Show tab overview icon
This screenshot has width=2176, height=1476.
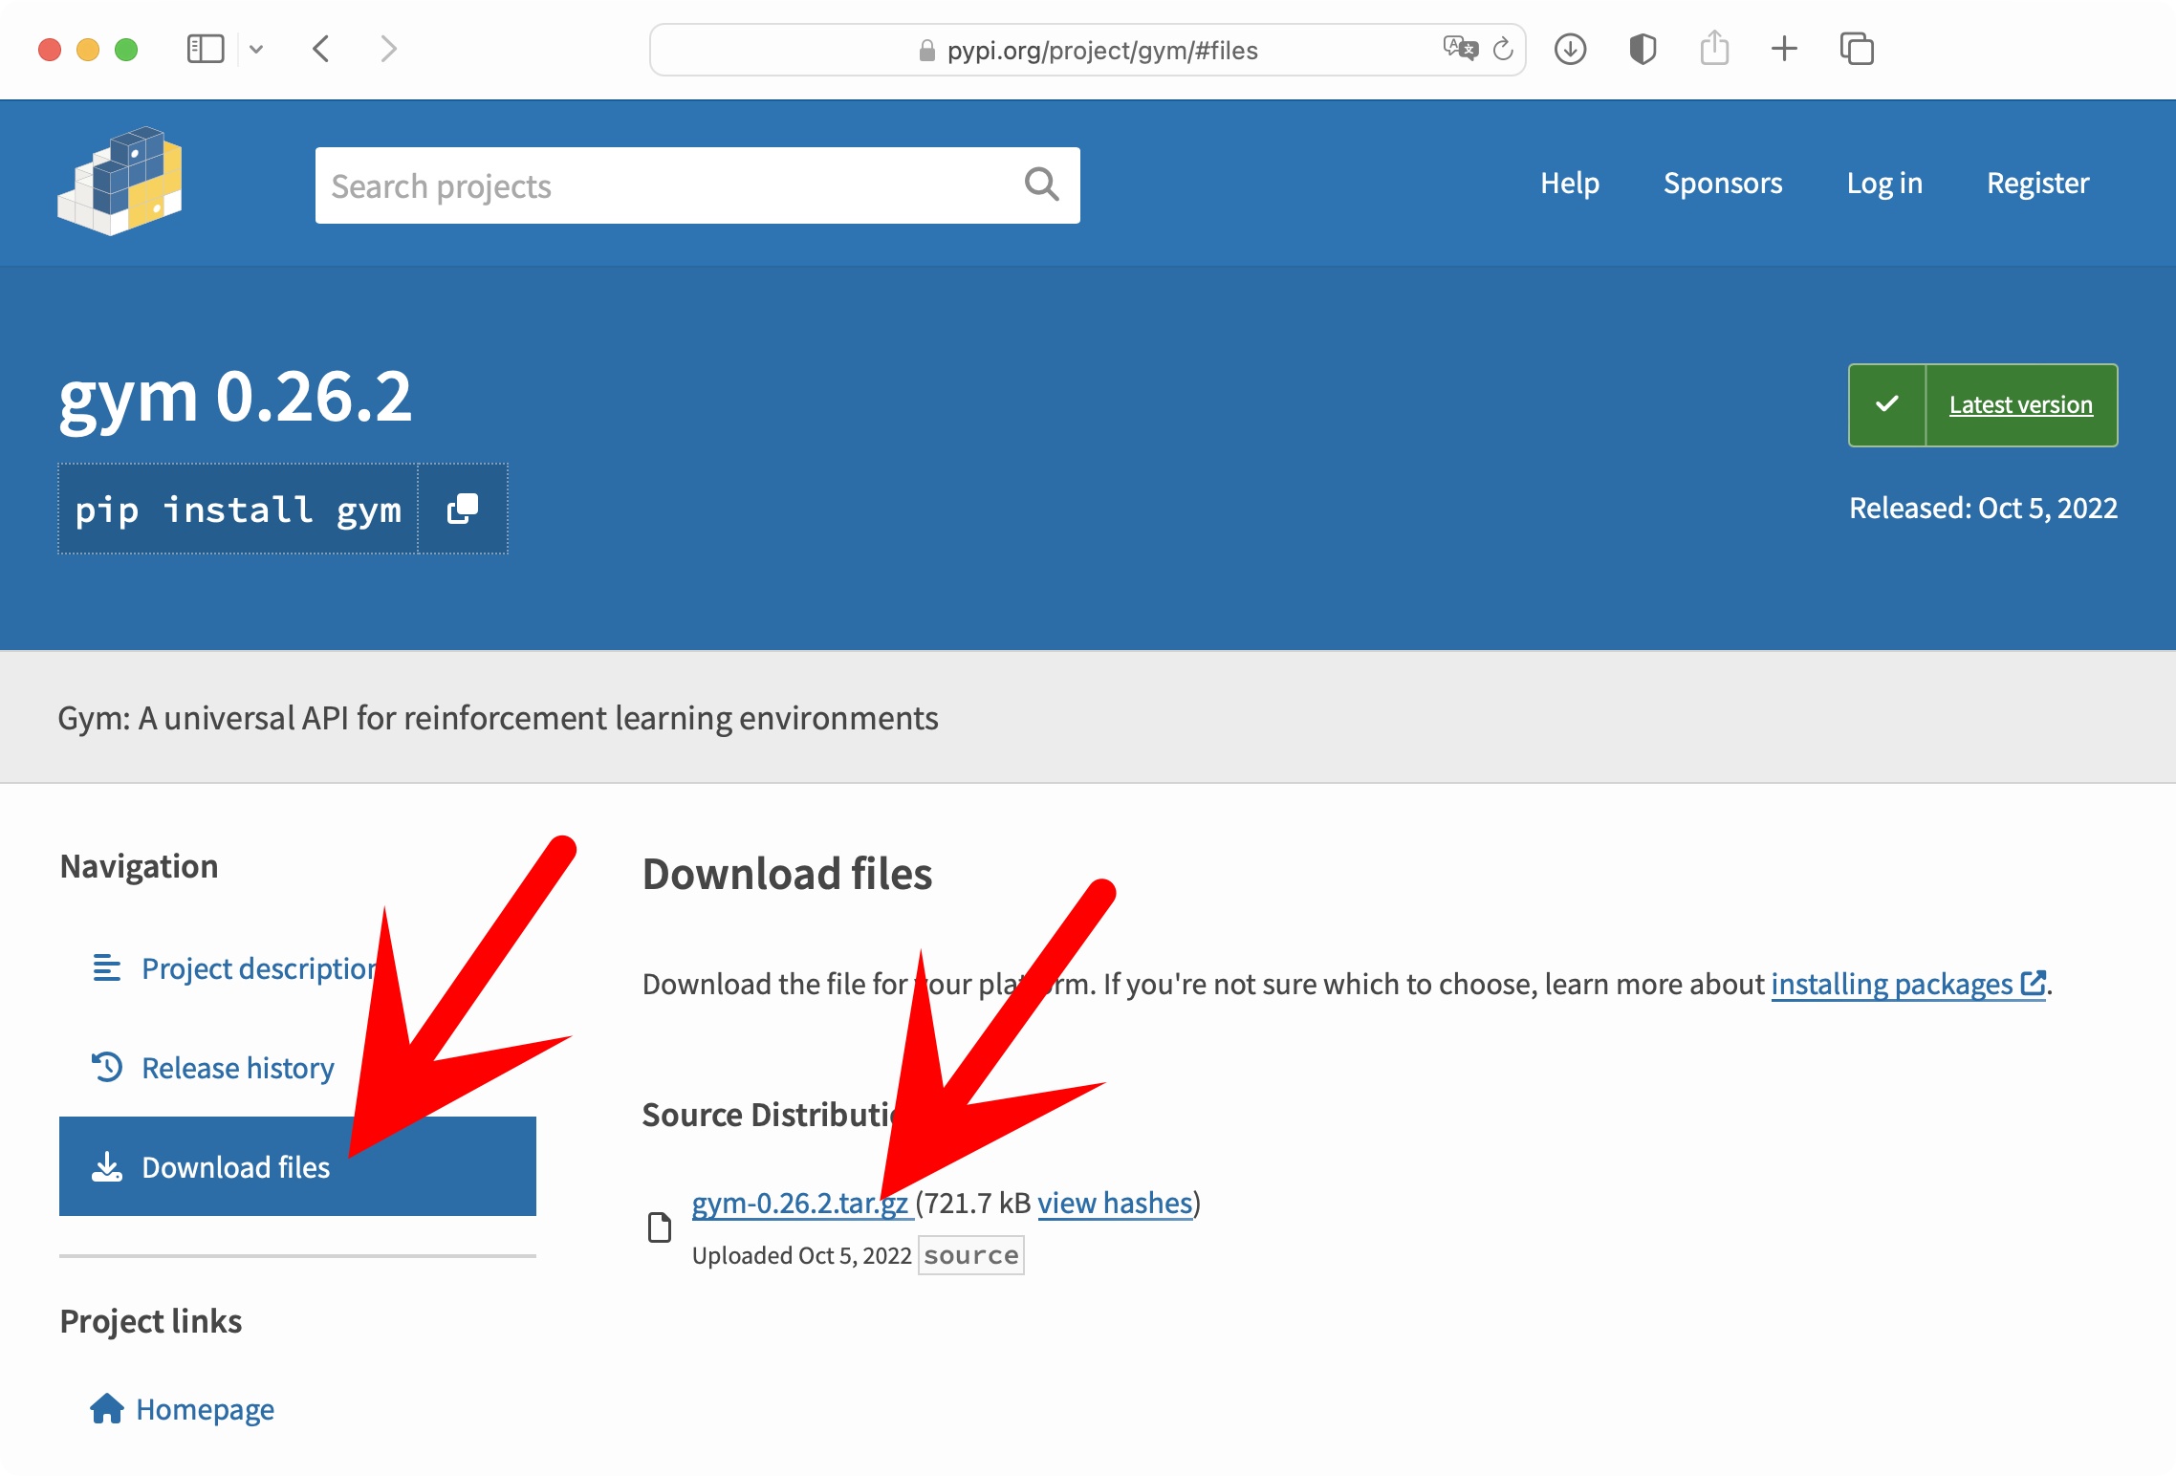pos(1856,50)
